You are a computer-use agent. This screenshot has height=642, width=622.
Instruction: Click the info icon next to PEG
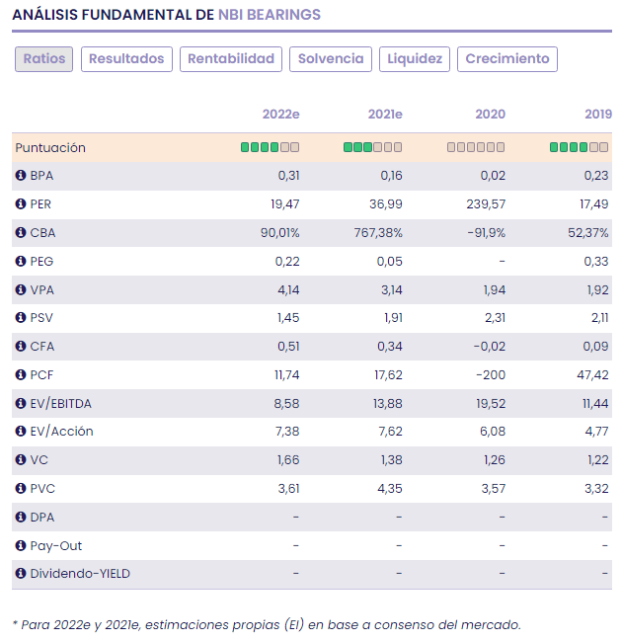(21, 261)
